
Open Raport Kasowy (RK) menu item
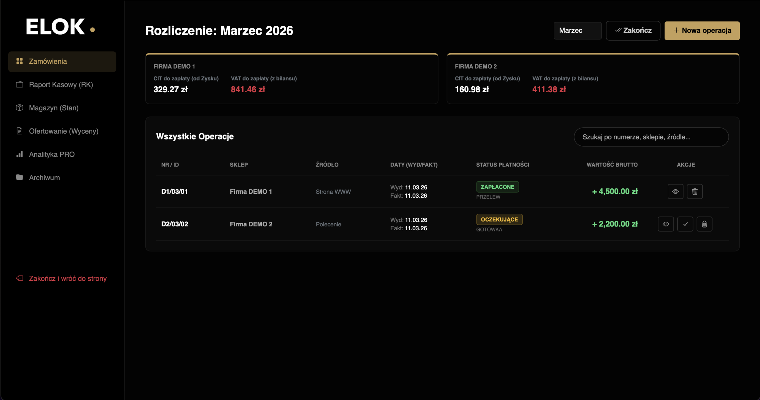click(x=61, y=85)
